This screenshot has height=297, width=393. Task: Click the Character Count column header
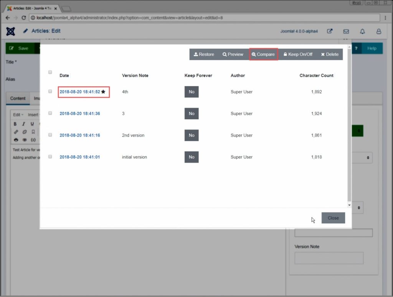316,75
